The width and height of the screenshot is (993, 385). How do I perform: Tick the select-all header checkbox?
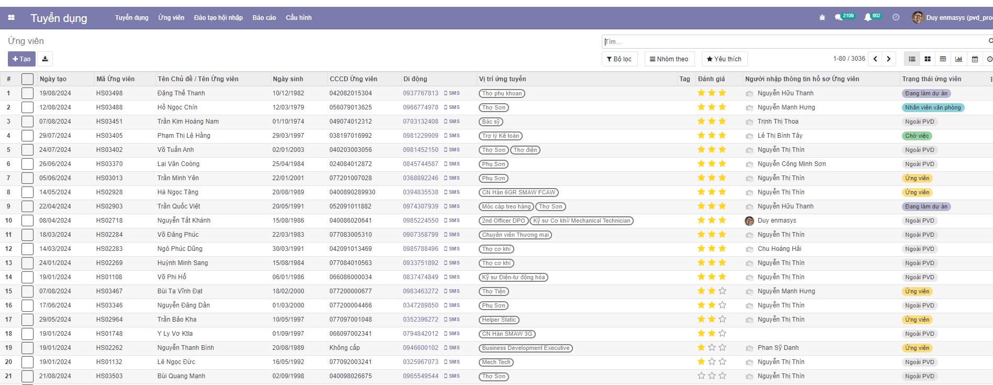27,79
